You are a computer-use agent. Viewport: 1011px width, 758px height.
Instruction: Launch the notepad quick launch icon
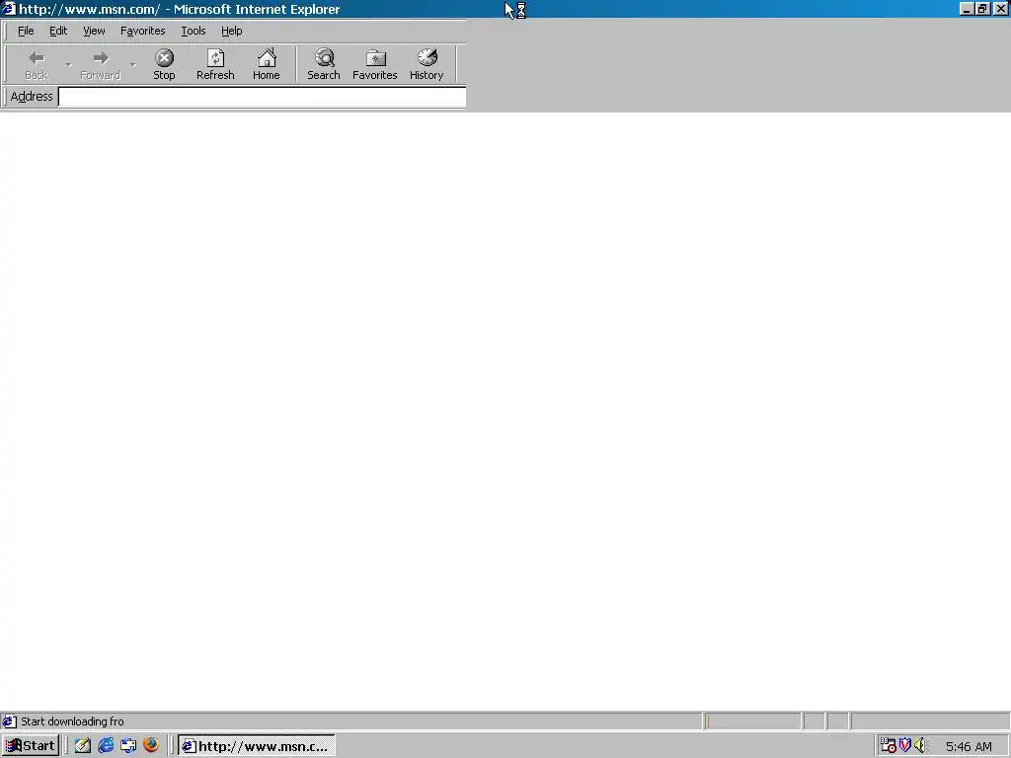pyautogui.click(x=83, y=746)
